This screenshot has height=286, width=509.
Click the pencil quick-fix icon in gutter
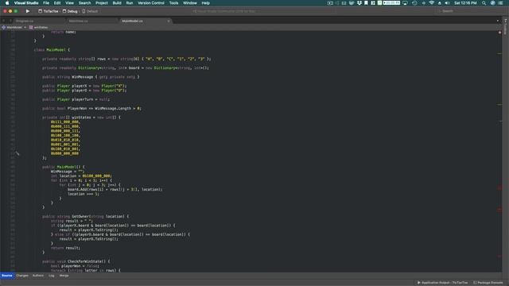tap(17, 153)
